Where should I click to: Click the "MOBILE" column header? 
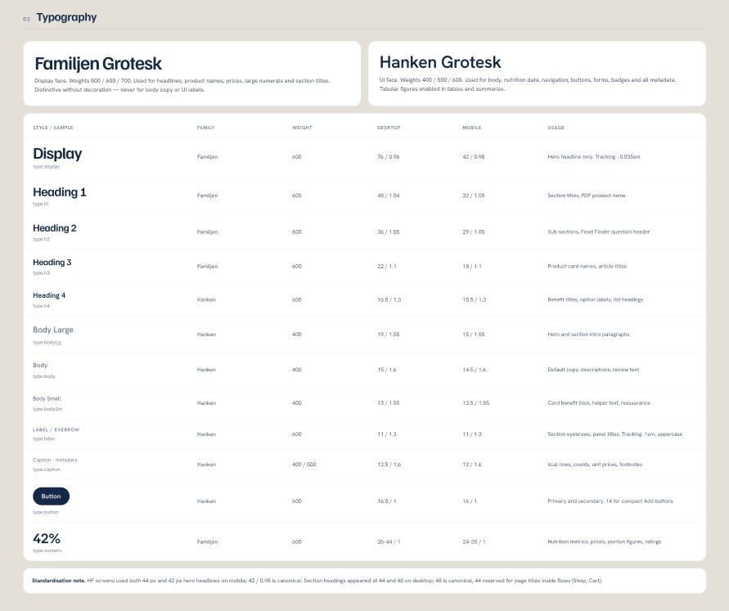[x=472, y=128]
